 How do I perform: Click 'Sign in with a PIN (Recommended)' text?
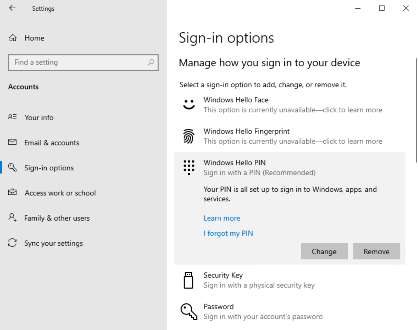(x=260, y=172)
